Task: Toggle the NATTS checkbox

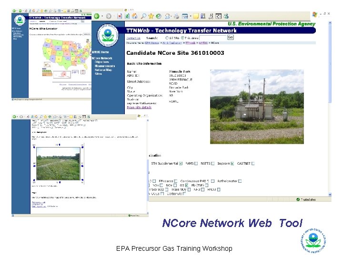Action: pos(213,163)
